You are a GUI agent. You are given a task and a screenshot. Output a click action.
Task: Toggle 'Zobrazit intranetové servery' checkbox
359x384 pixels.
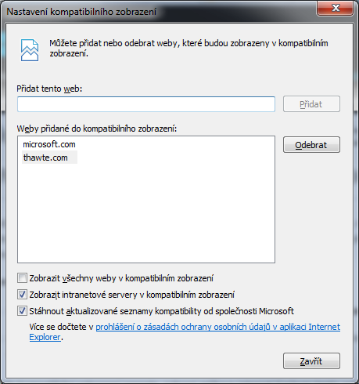[22, 295]
